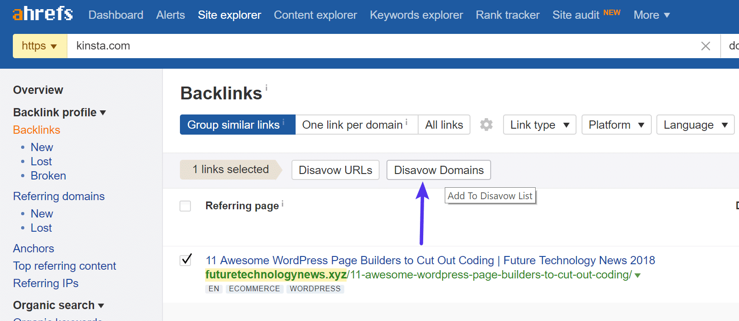Click the ahrefs logo

tap(43, 14)
